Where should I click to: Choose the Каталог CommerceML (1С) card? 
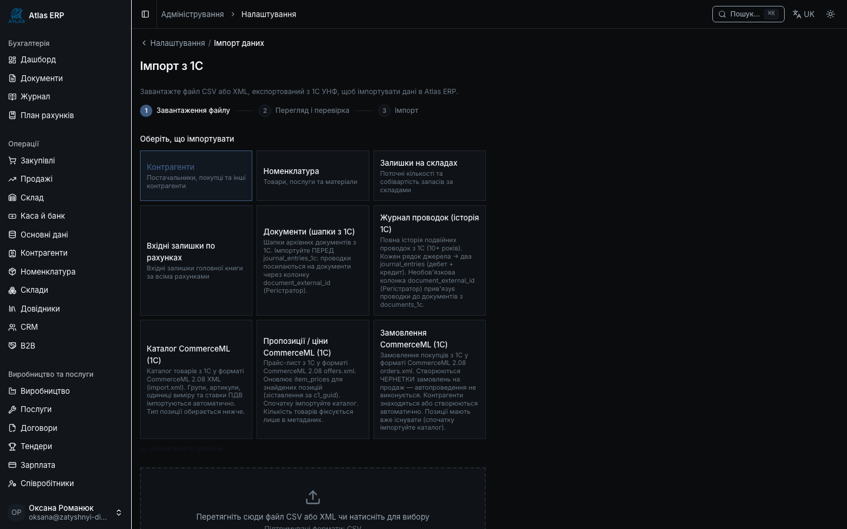[196, 379]
